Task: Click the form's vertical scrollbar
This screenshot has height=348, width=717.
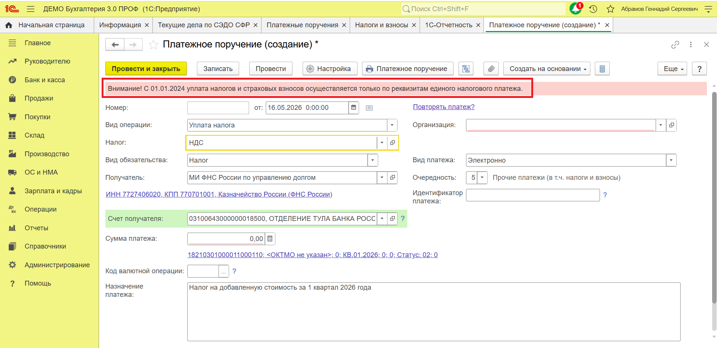Action: click(714, 198)
